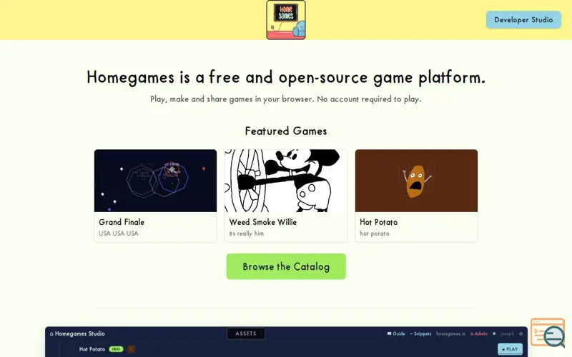
Task: Open the Guide link in Studio
Action: 396,333
